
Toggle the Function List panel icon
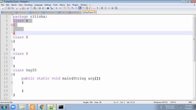click(x=90, y=8)
